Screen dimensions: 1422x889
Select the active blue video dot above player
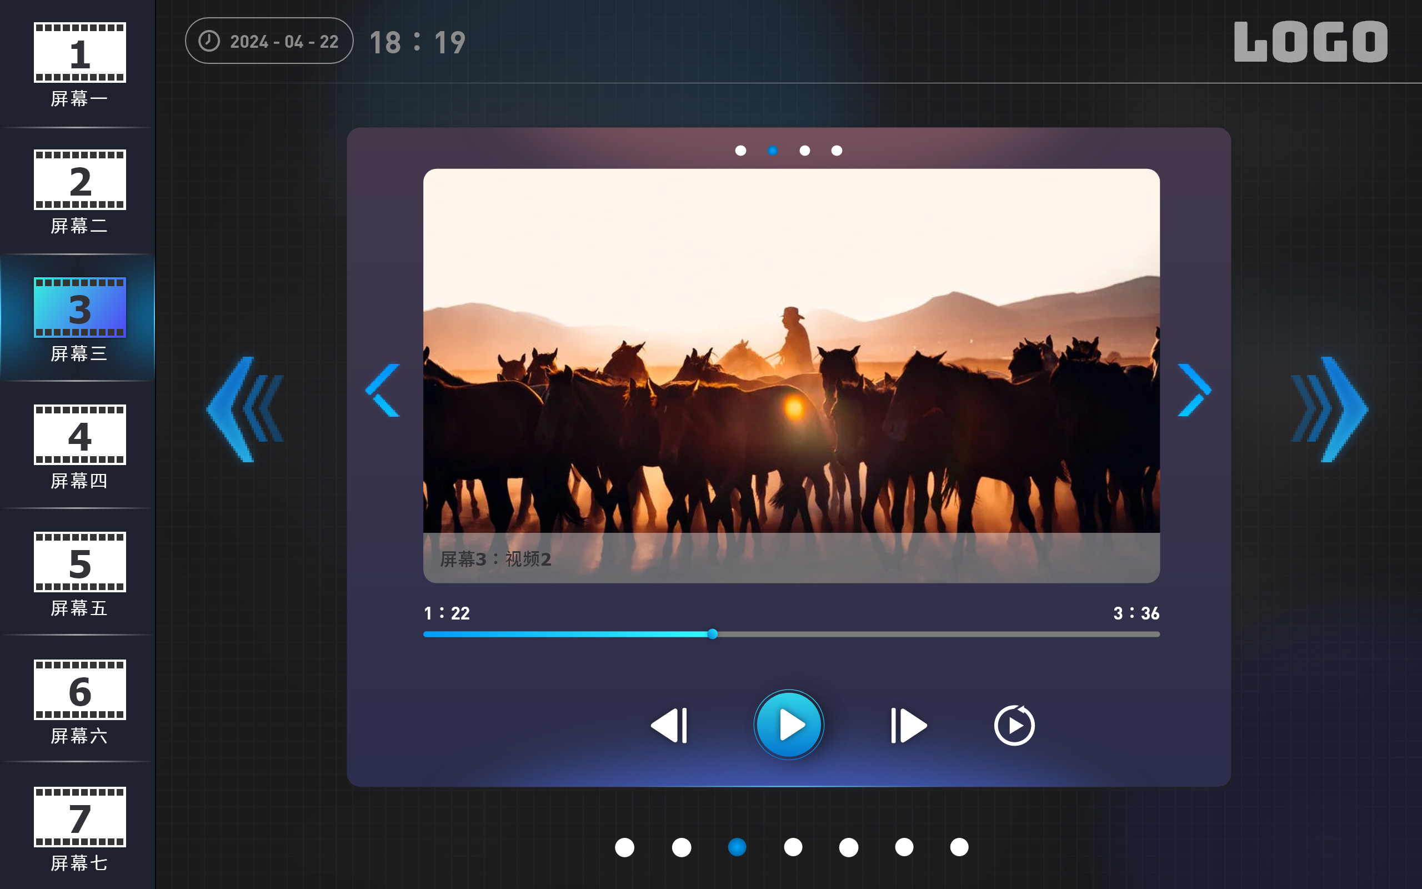[773, 151]
